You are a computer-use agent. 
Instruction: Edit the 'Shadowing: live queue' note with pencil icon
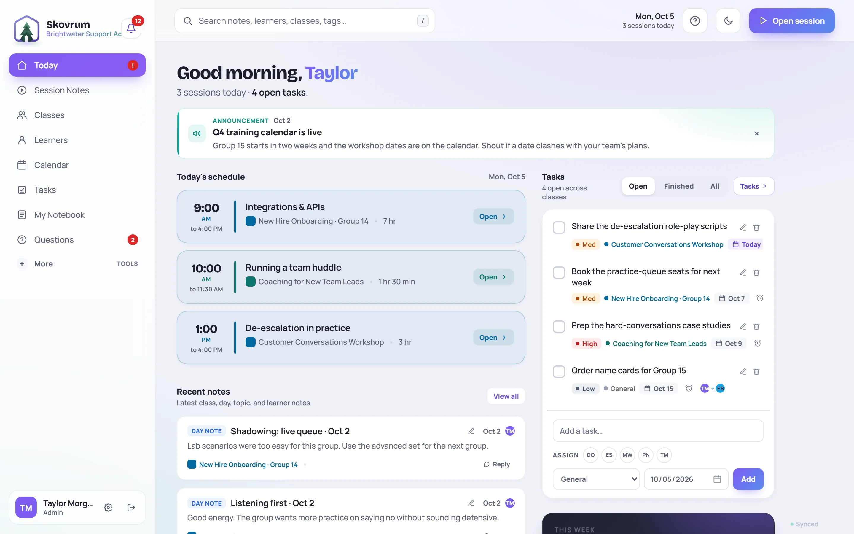pyautogui.click(x=471, y=431)
